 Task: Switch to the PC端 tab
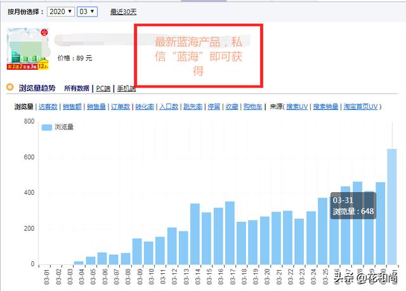coord(103,88)
